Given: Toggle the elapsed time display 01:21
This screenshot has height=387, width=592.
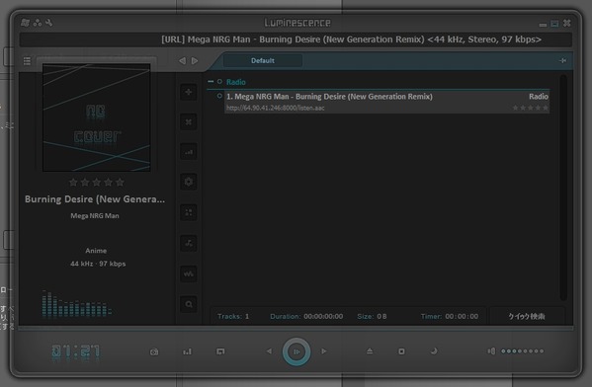Looking at the screenshot, I should click(75, 352).
